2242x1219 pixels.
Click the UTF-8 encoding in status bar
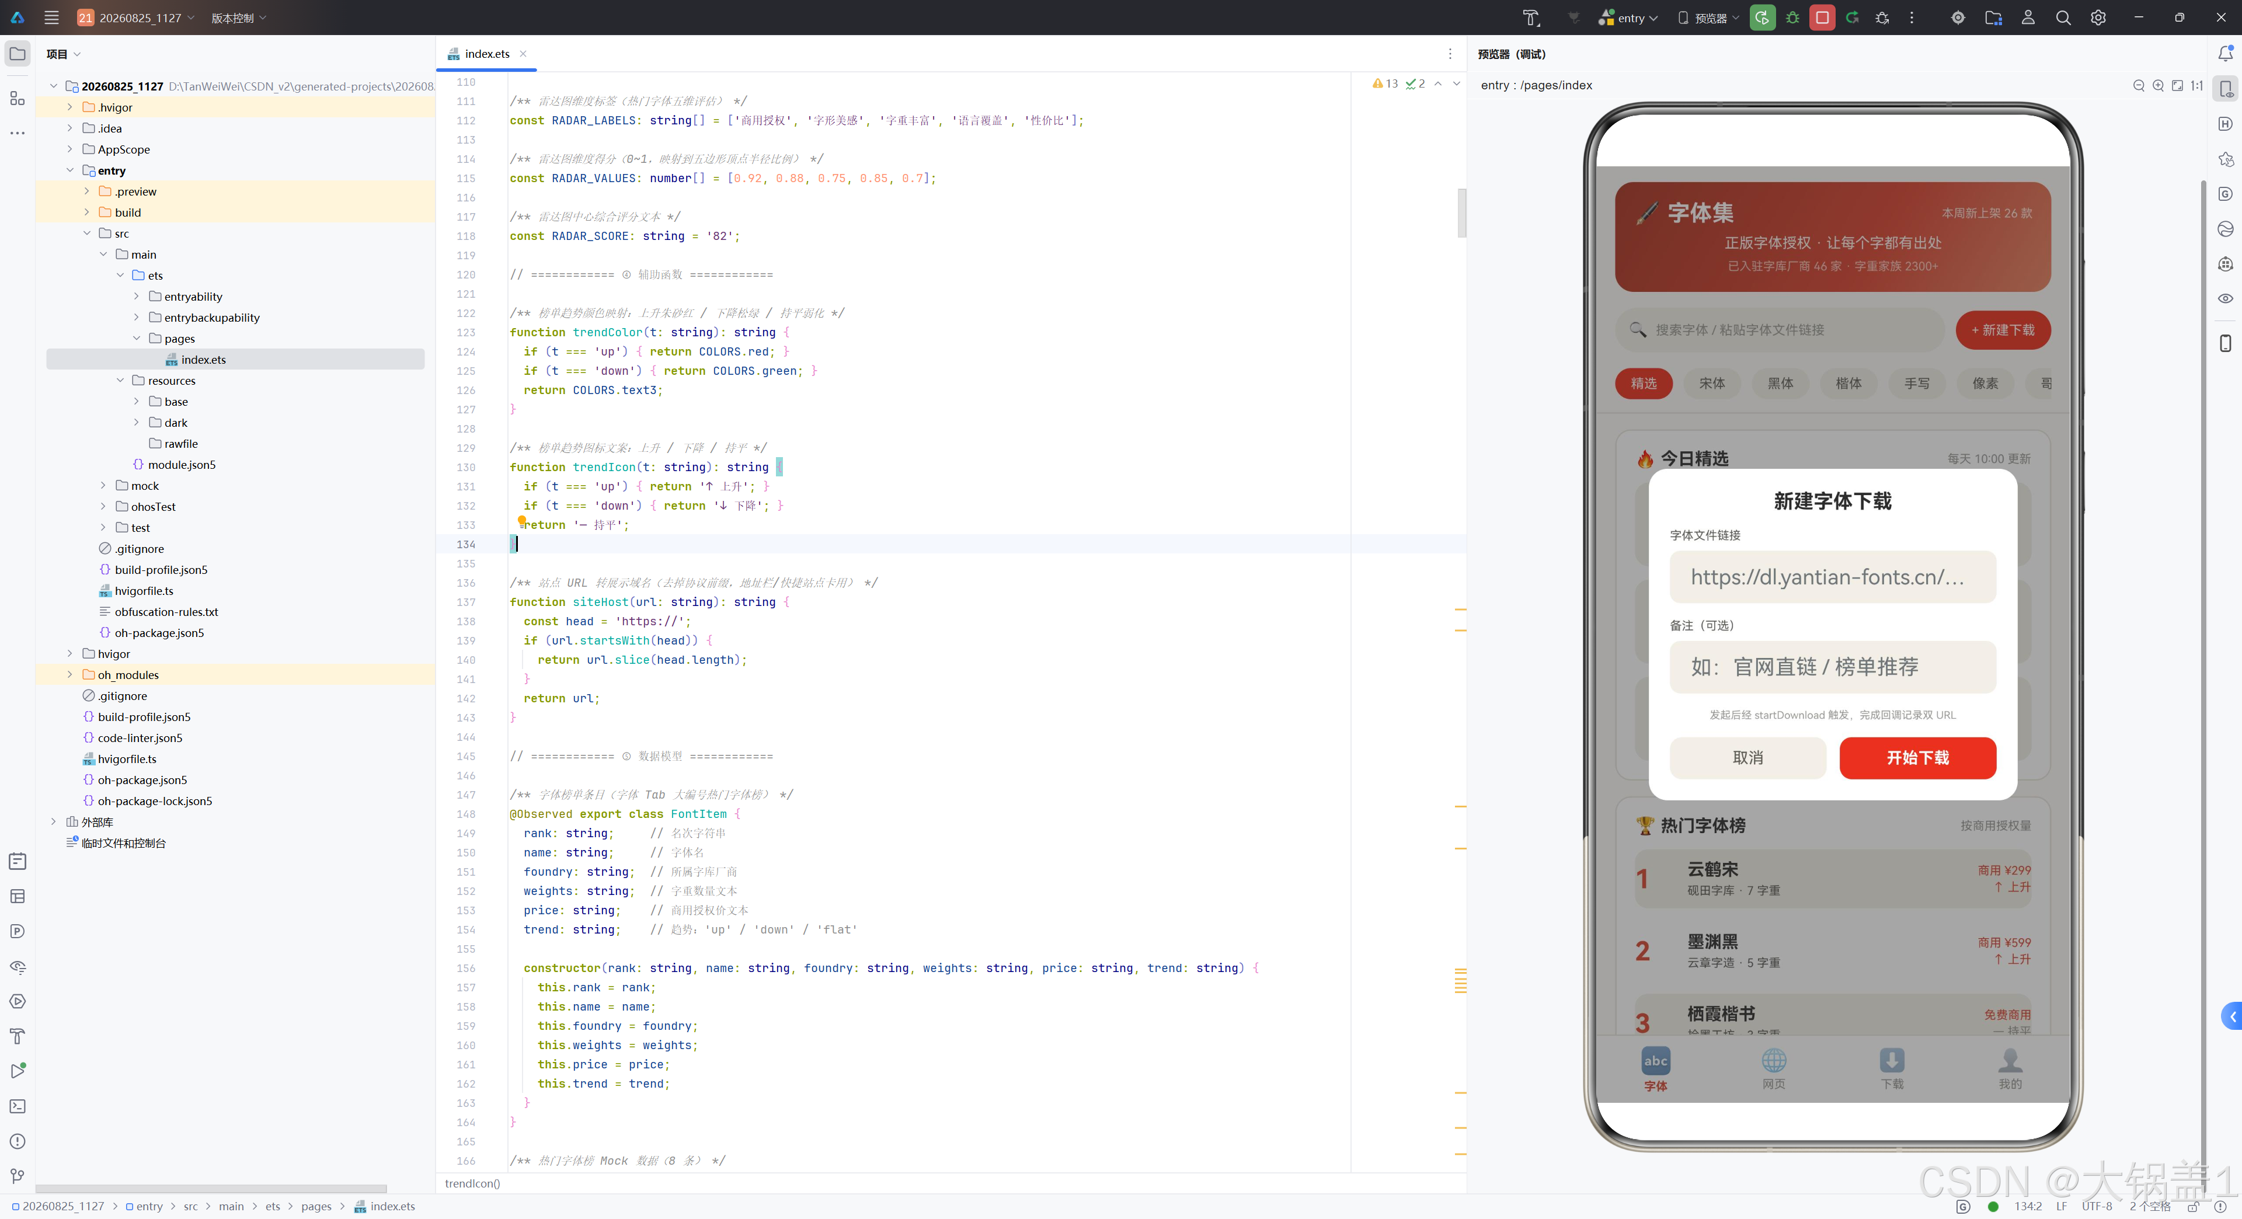(2097, 1207)
